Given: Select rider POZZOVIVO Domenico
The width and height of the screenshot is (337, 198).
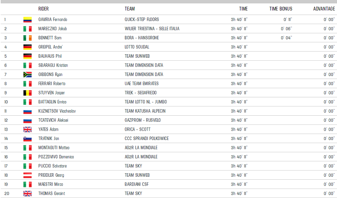Looking at the screenshot, I should 56,157.
